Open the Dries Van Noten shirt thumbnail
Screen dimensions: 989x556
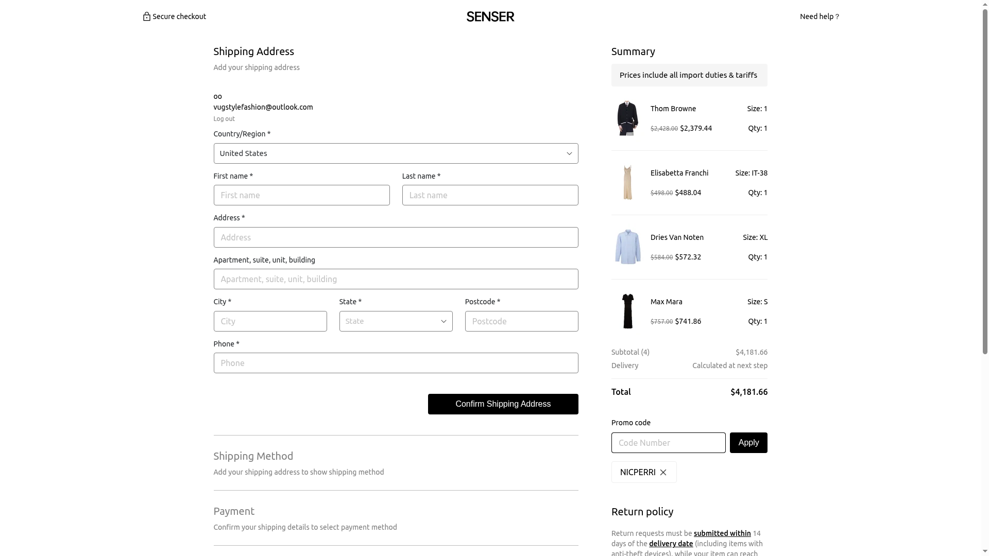click(x=627, y=247)
